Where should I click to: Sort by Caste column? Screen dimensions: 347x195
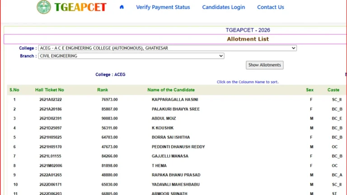[x=333, y=90]
